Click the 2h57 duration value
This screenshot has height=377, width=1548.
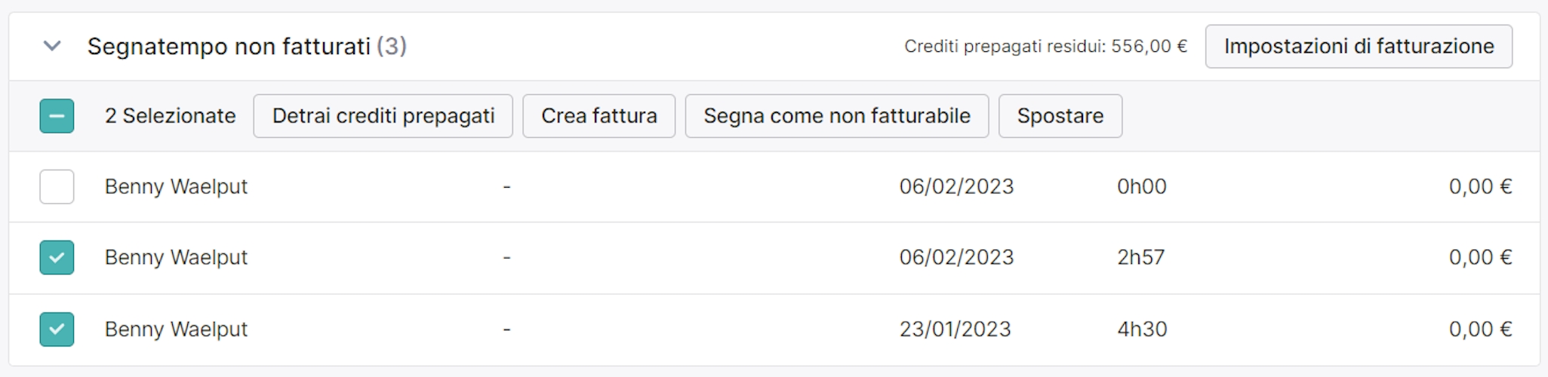coord(1140,258)
